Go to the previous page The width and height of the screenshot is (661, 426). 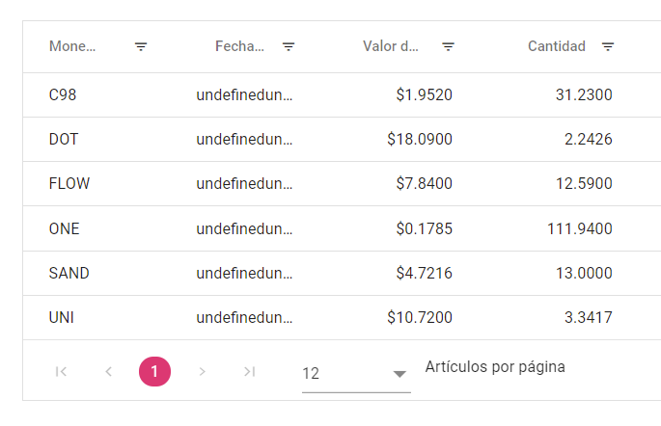click(108, 372)
